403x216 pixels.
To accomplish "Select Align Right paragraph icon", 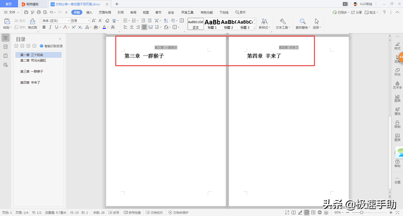I will click(138, 27).
